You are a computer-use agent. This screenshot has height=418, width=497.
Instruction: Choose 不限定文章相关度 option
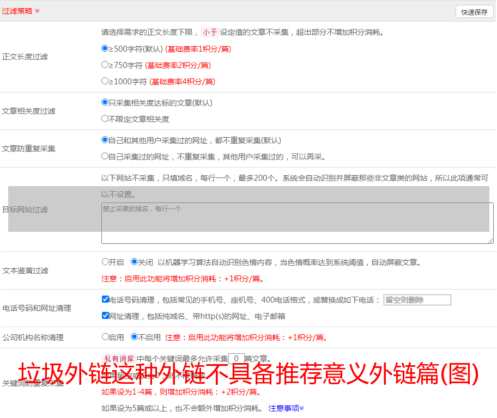pyautogui.click(x=105, y=119)
